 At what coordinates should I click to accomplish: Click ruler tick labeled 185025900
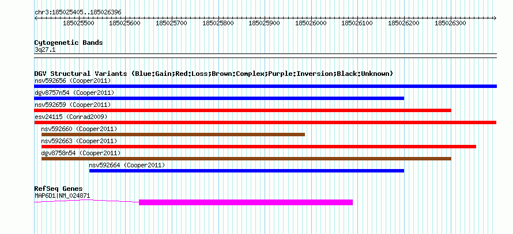[x=265, y=23]
